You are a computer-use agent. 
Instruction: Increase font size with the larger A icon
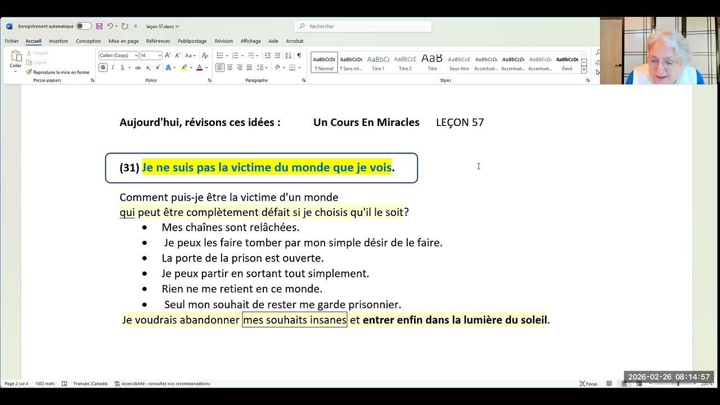(x=168, y=55)
